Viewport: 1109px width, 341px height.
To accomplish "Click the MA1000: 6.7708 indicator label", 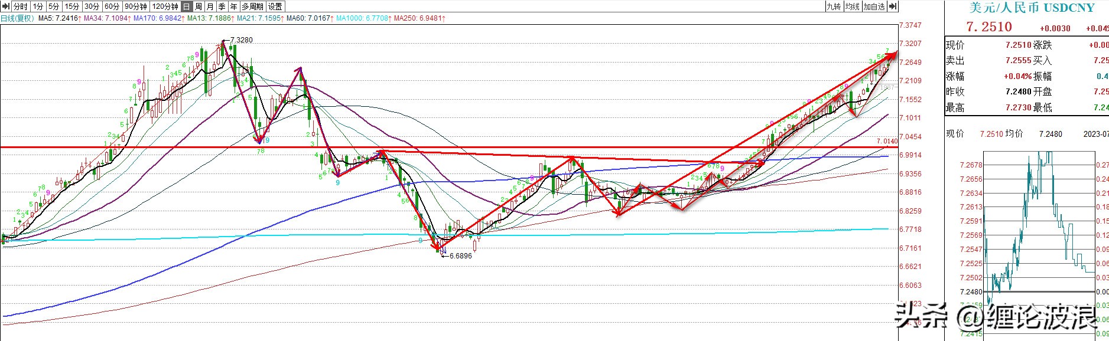I will (x=364, y=18).
